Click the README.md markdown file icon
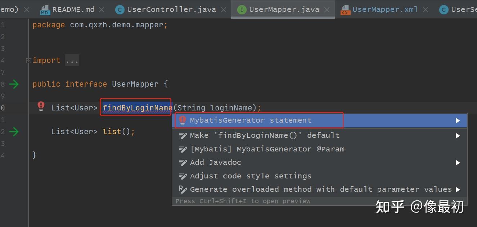The height and width of the screenshot is (227, 477). coord(45,10)
